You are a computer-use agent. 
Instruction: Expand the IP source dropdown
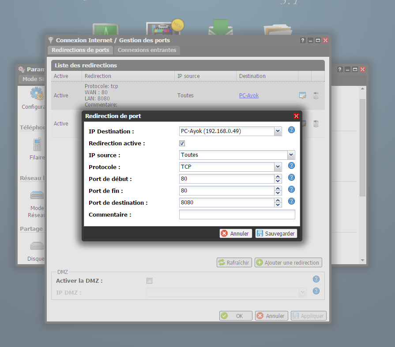click(x=291, y=155)
